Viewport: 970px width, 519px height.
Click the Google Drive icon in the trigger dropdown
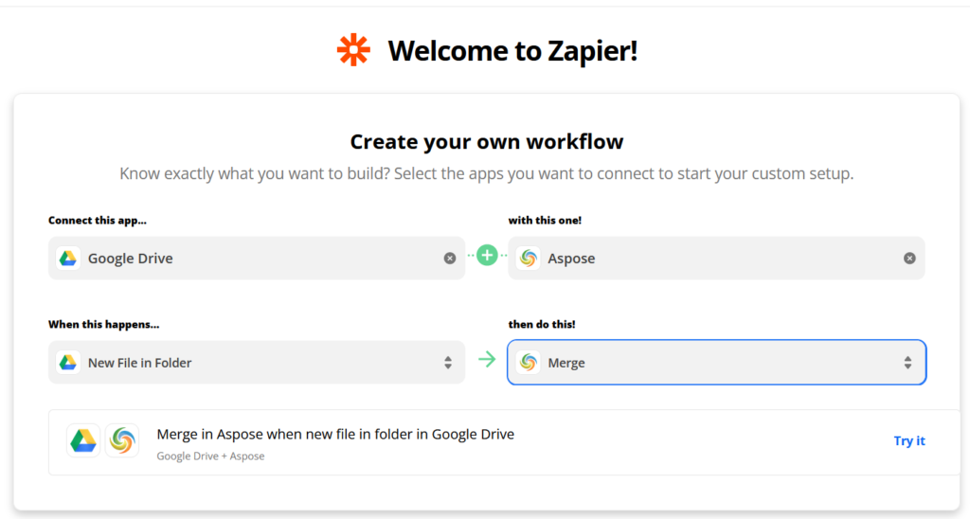pos(67,363)
